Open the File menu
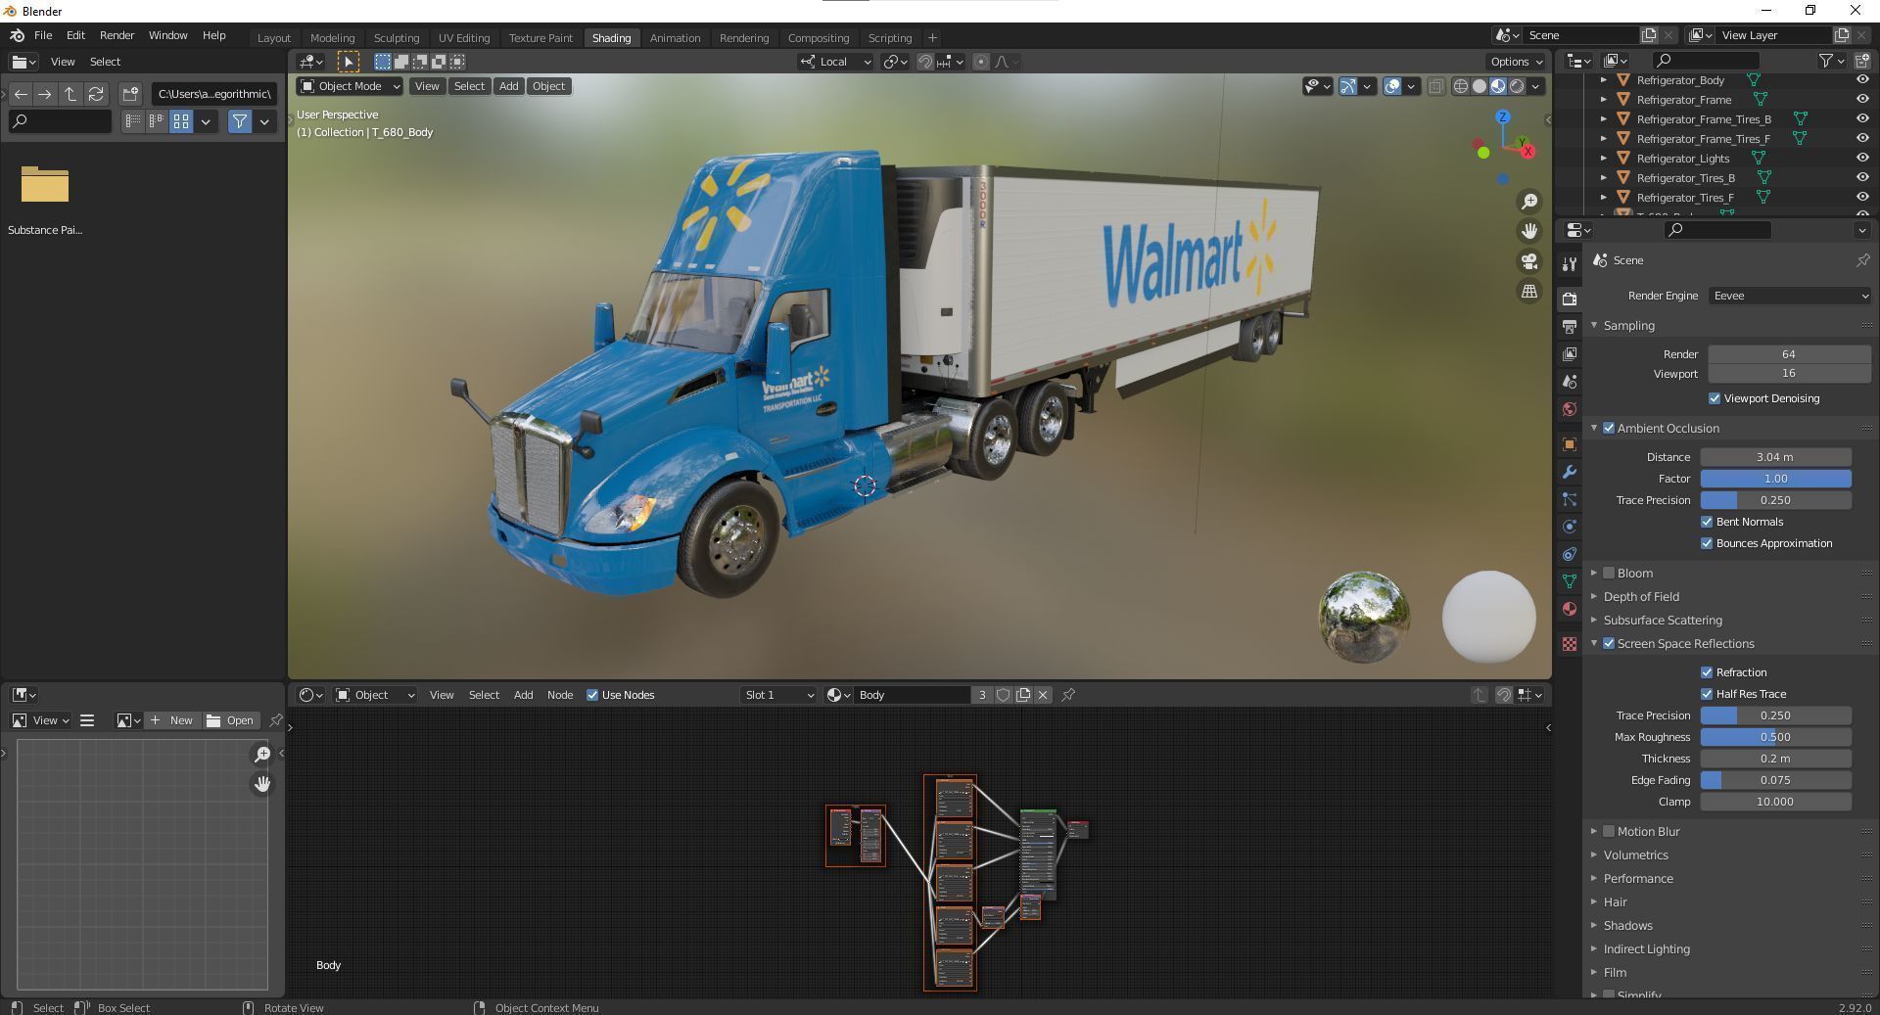 tap(43, 35)
